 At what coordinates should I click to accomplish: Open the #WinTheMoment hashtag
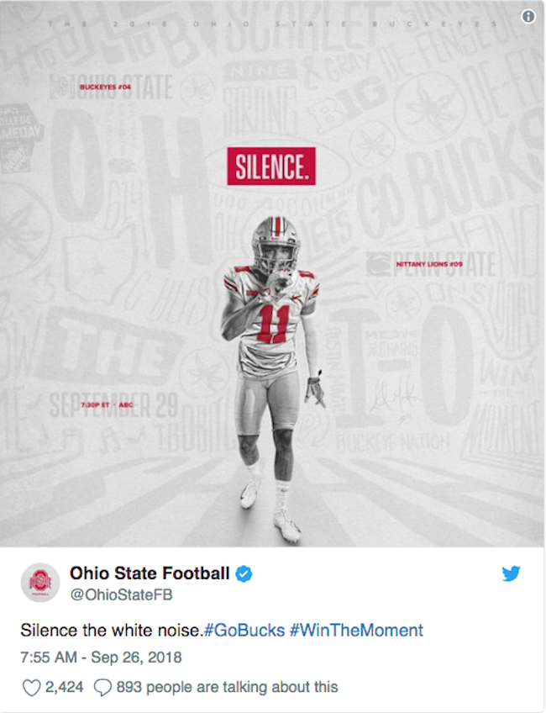point(356,631)
